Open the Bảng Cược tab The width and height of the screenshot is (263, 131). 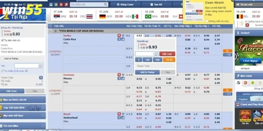(125, 5)
